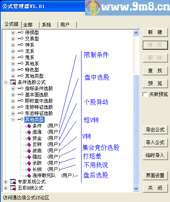Expand the 即时盘中选股 node
The height and width of the screenshot is (202, 170).
coord(13,101)
